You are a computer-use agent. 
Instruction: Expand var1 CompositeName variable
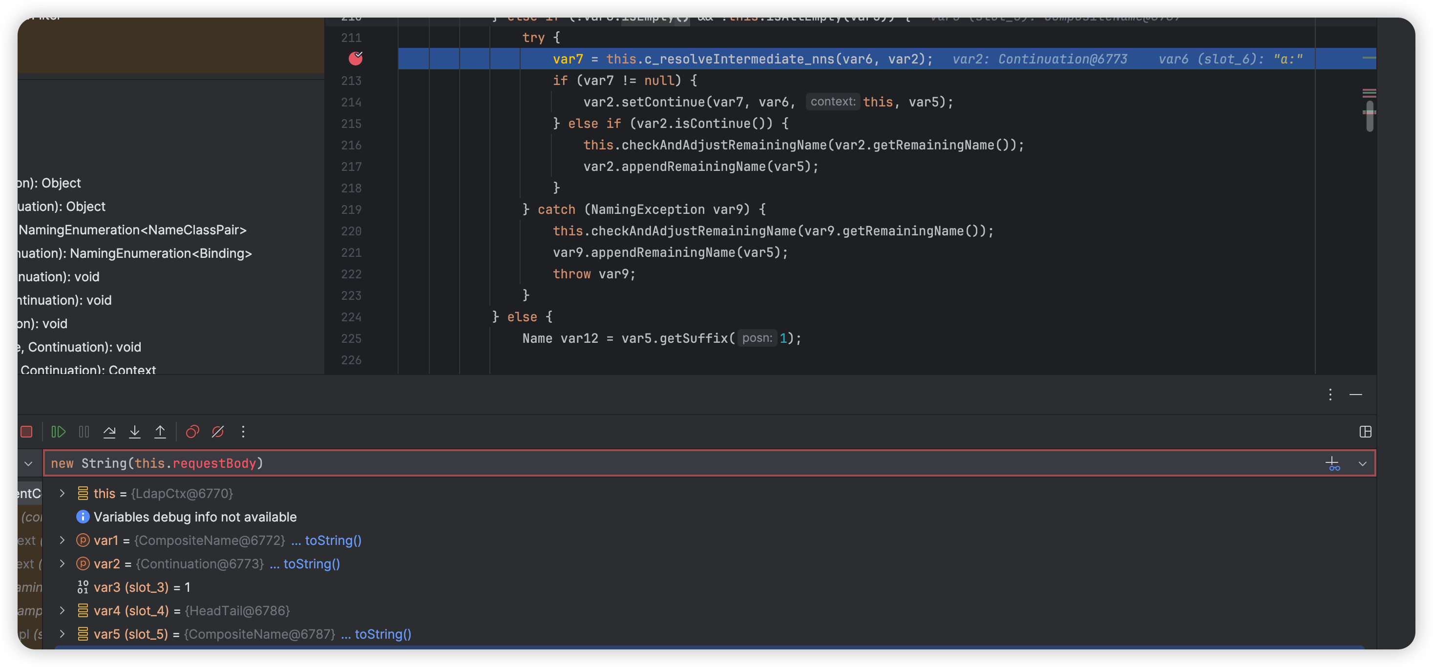point(62,540)
